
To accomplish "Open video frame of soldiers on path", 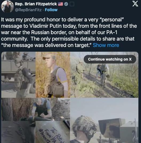I will pos(104,75).
